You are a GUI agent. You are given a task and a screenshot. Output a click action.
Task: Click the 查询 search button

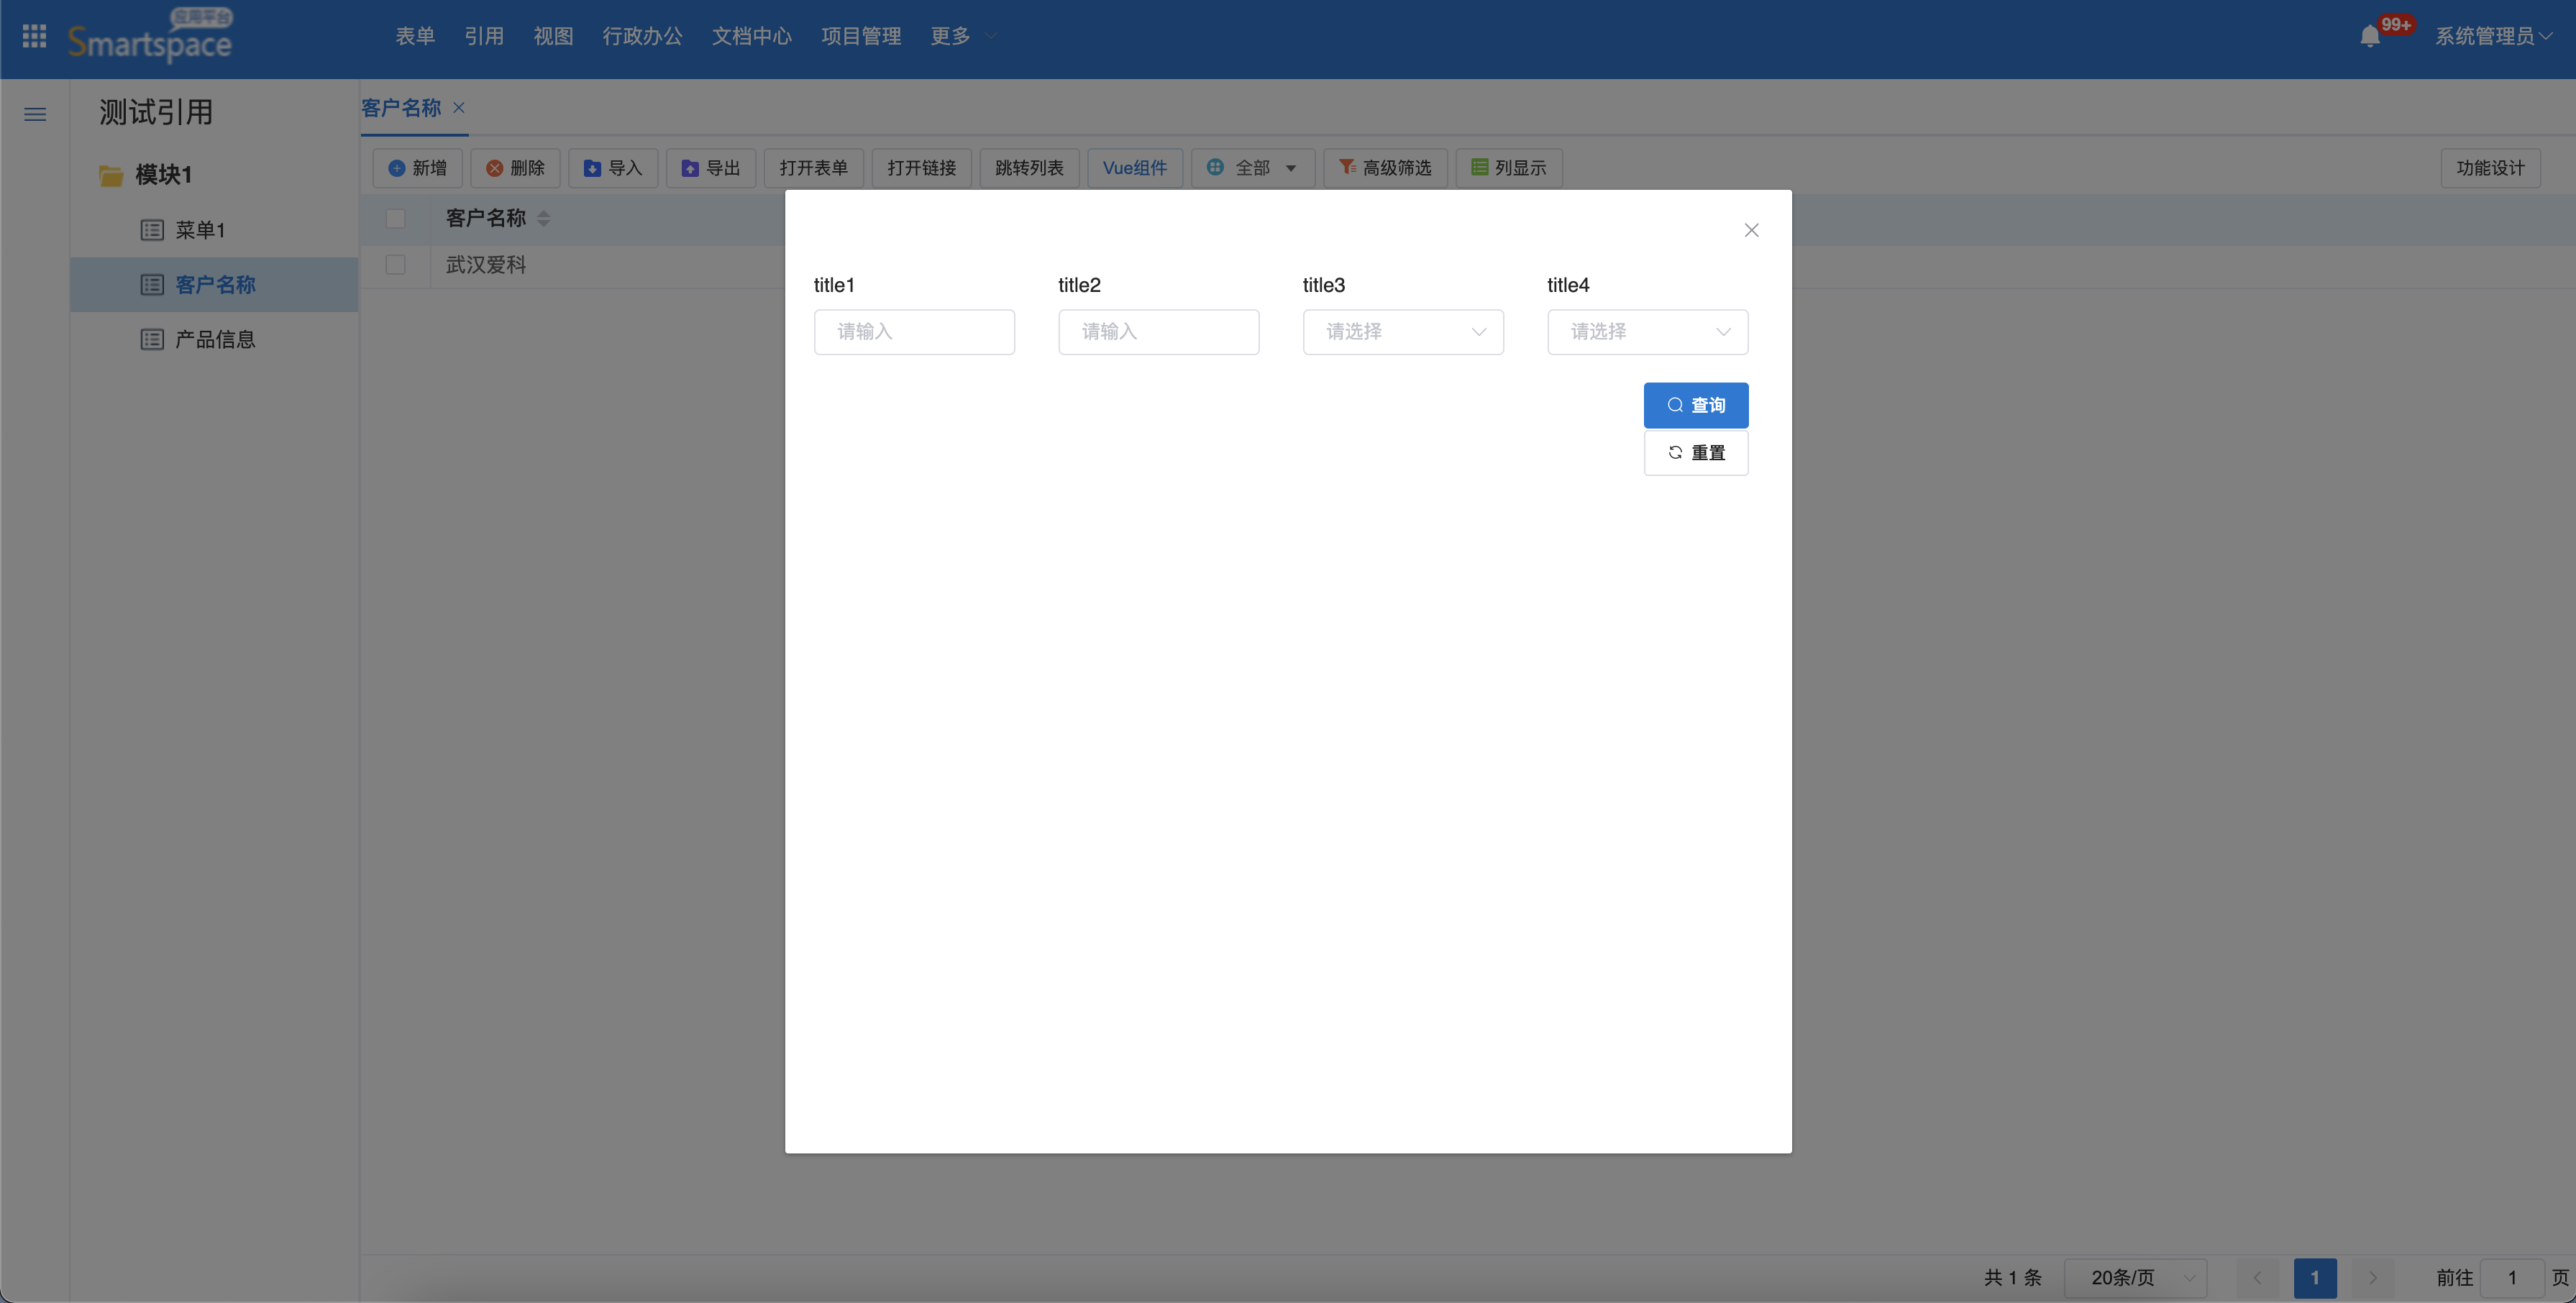(1695, 405)
